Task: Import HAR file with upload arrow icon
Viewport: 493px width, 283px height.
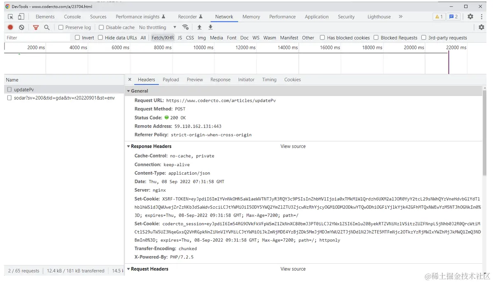Action: click(199, 27)
